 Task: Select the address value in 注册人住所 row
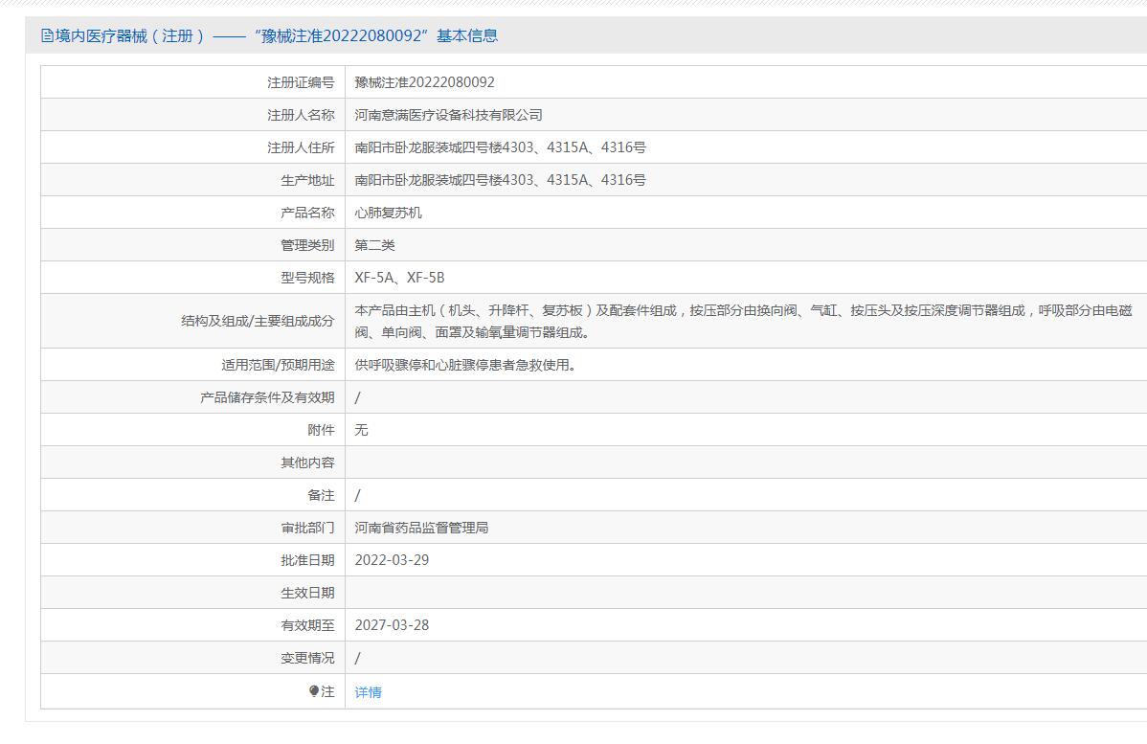[501, 147]
